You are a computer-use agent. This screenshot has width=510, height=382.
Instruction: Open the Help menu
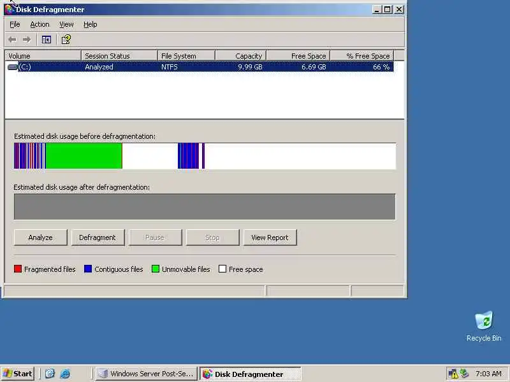click(90, 24)
